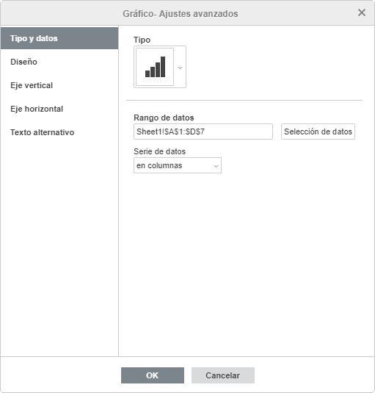Viewport: 375px width, 393px height.
Task: Close the Ajustes avanzados dialog
Action: pyautogui.click(x=362, y=12)
